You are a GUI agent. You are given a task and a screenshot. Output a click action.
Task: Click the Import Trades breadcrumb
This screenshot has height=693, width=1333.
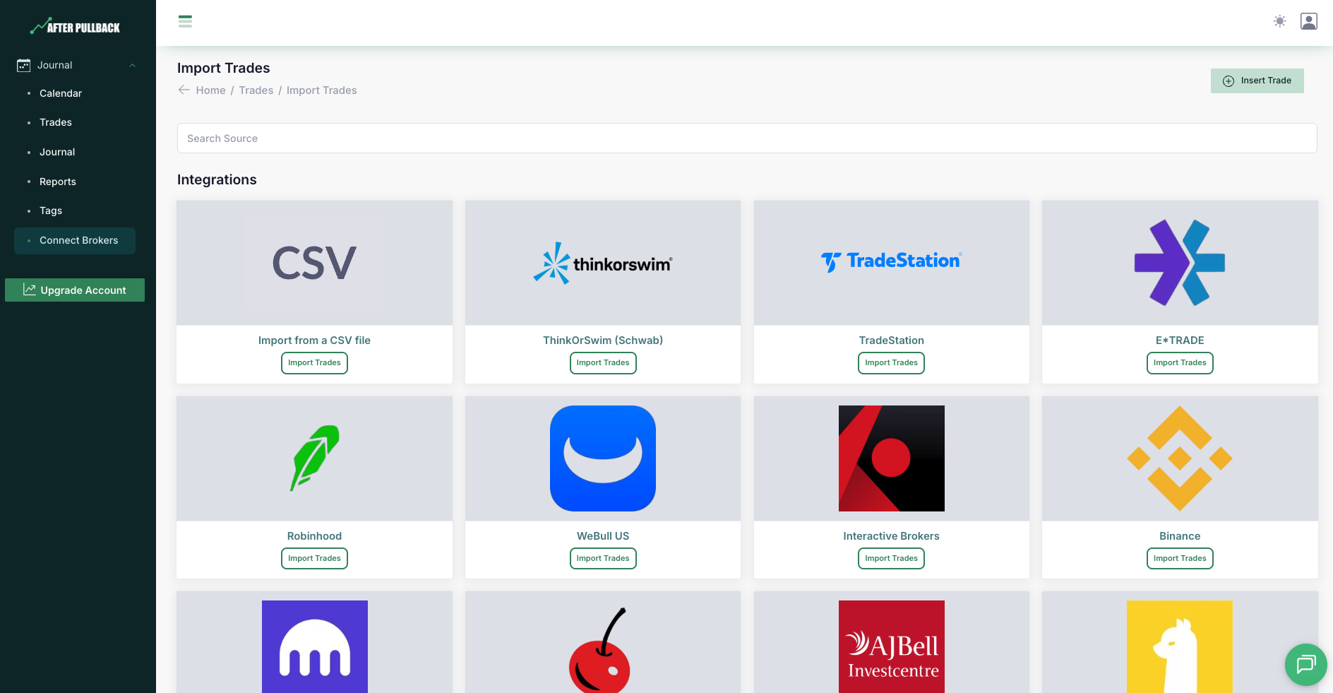click(x=322, y=90)
